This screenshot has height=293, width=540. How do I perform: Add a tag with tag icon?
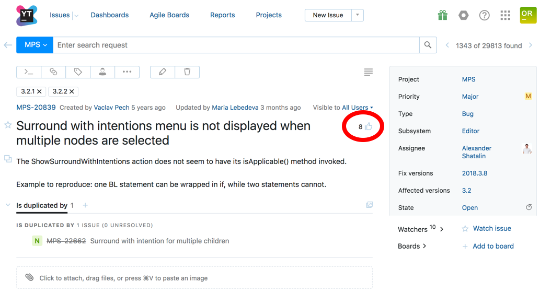pos(78,72)
